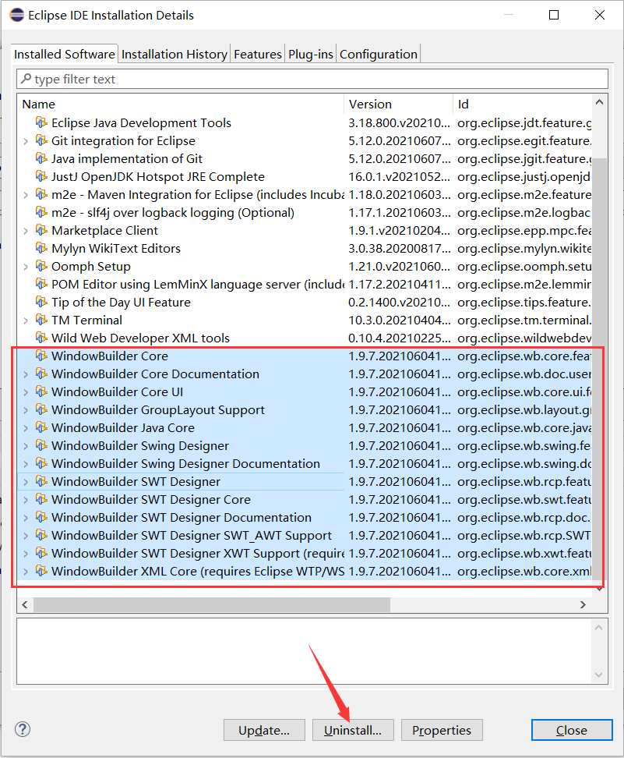Click the Uninstall button
Screen dimensions: 624x758
coord(352,730)
